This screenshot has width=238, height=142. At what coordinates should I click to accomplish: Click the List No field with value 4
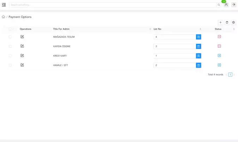175,37
